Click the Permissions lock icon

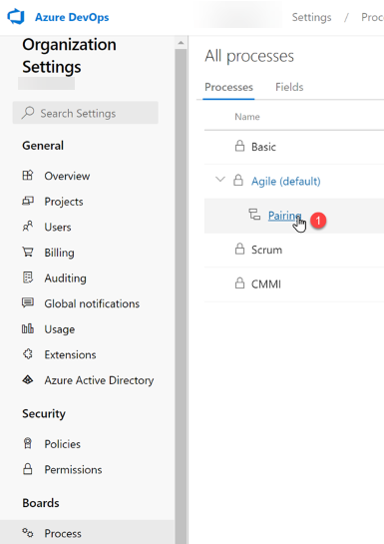pos(28,469)
